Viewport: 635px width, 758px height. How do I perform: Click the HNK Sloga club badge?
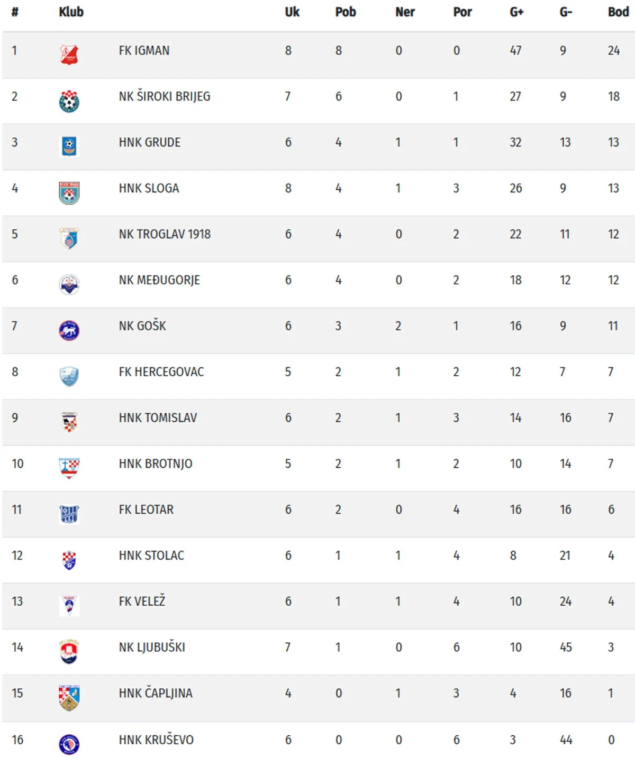69,192
